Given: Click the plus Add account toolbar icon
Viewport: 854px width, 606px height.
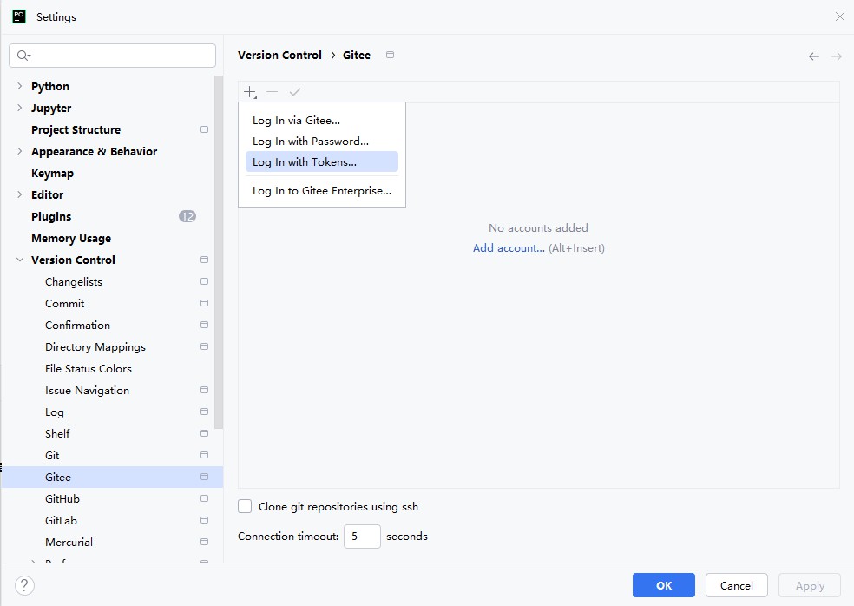Looking at the screenshot, I should [250, 92].
